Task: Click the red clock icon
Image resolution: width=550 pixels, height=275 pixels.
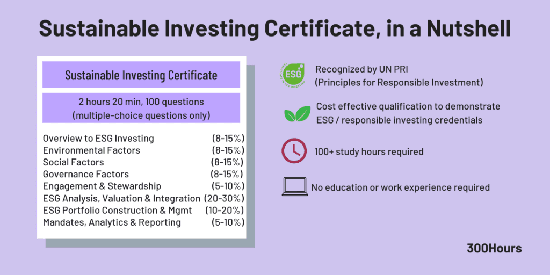Action: [x=294, y=151]
